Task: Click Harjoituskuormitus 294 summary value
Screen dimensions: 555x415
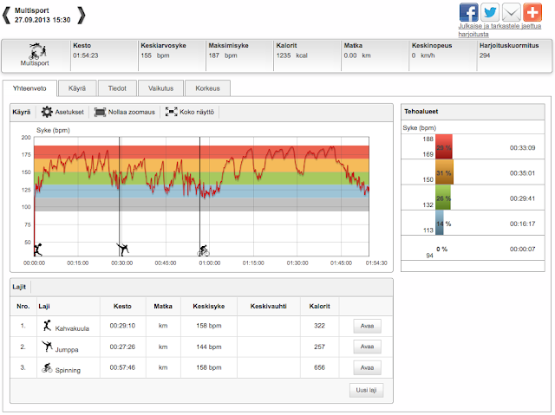Action: [x=485, y=55]
